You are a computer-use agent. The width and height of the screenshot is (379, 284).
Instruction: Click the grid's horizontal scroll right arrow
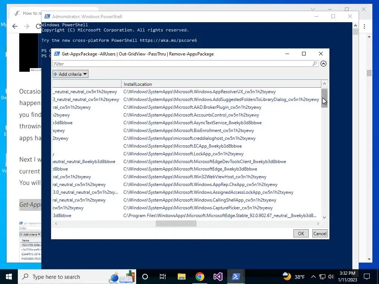pyautogui.click(x=318, y=223)
